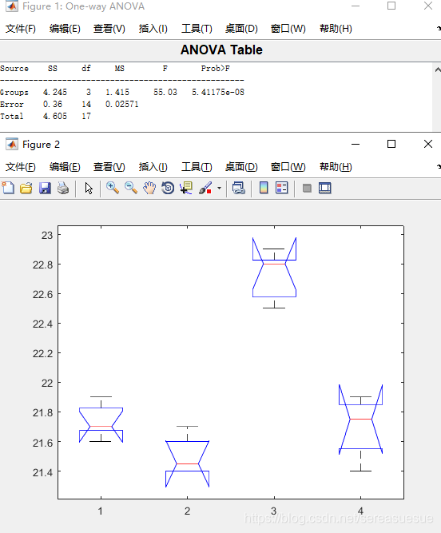The height and width of the screenshot is (533, 441).
Task: Click the red median line of box 4
Action: tap(360, 419)
